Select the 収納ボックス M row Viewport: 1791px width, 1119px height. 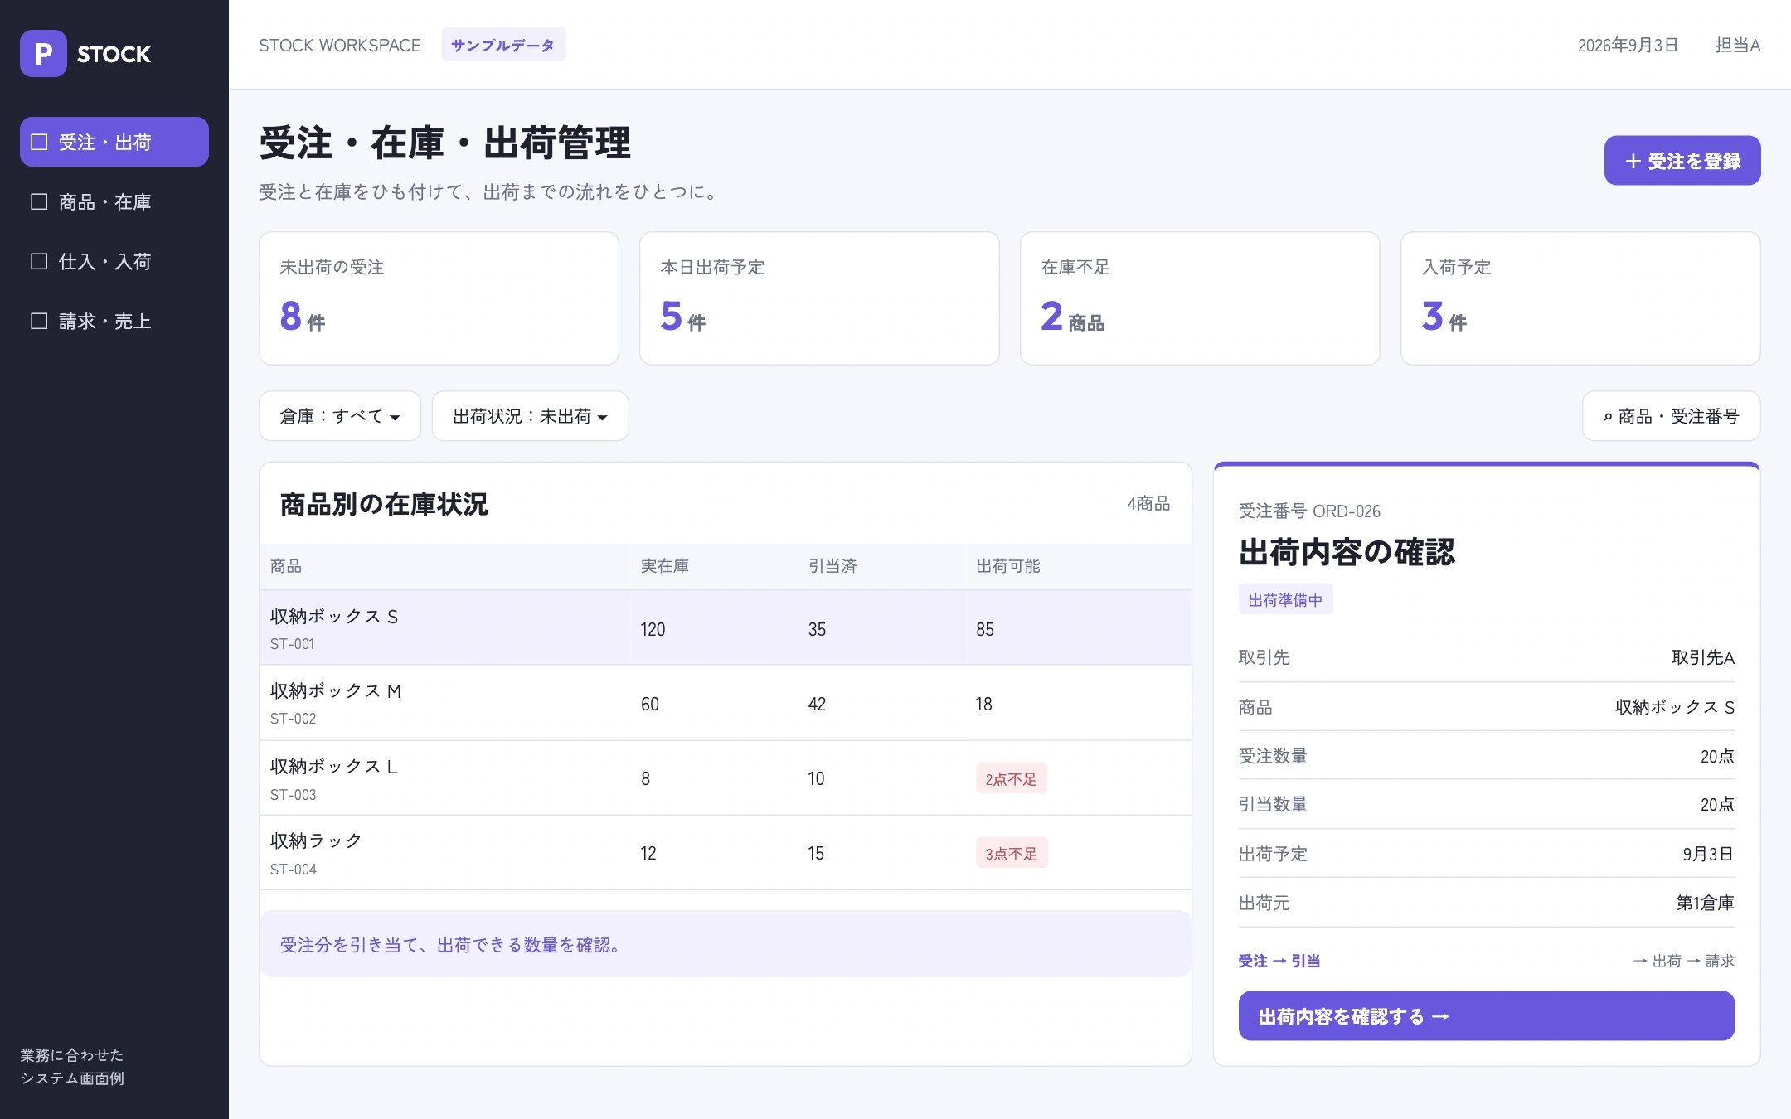pos(726,703)
